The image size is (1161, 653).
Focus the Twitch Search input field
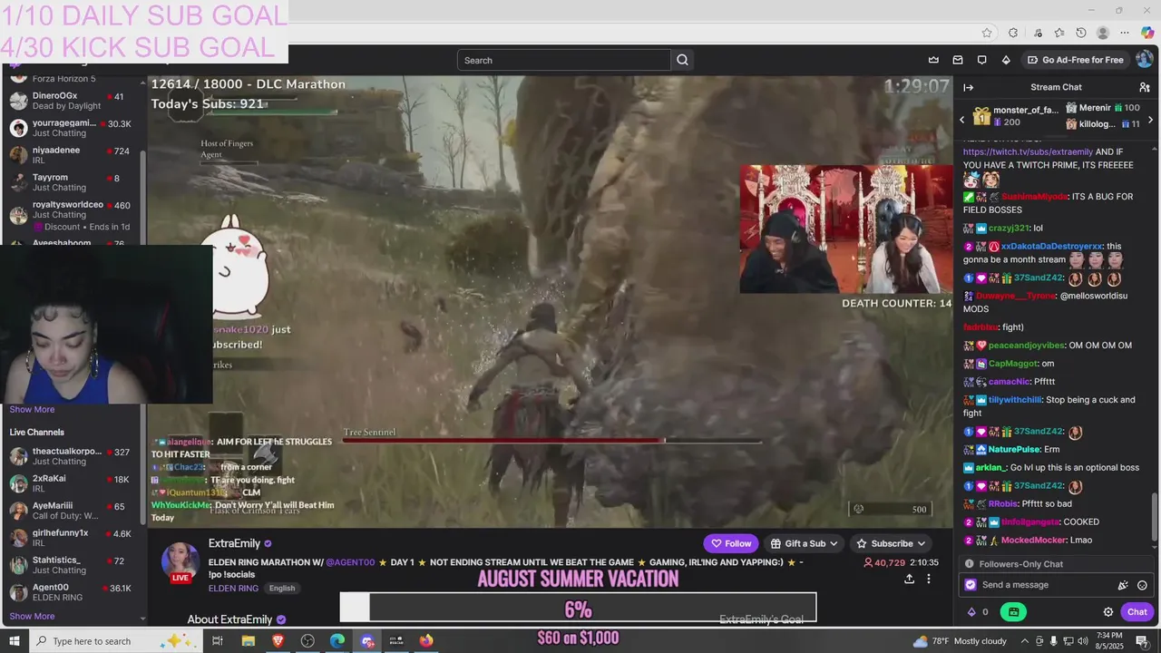click(x=564, y=60)
